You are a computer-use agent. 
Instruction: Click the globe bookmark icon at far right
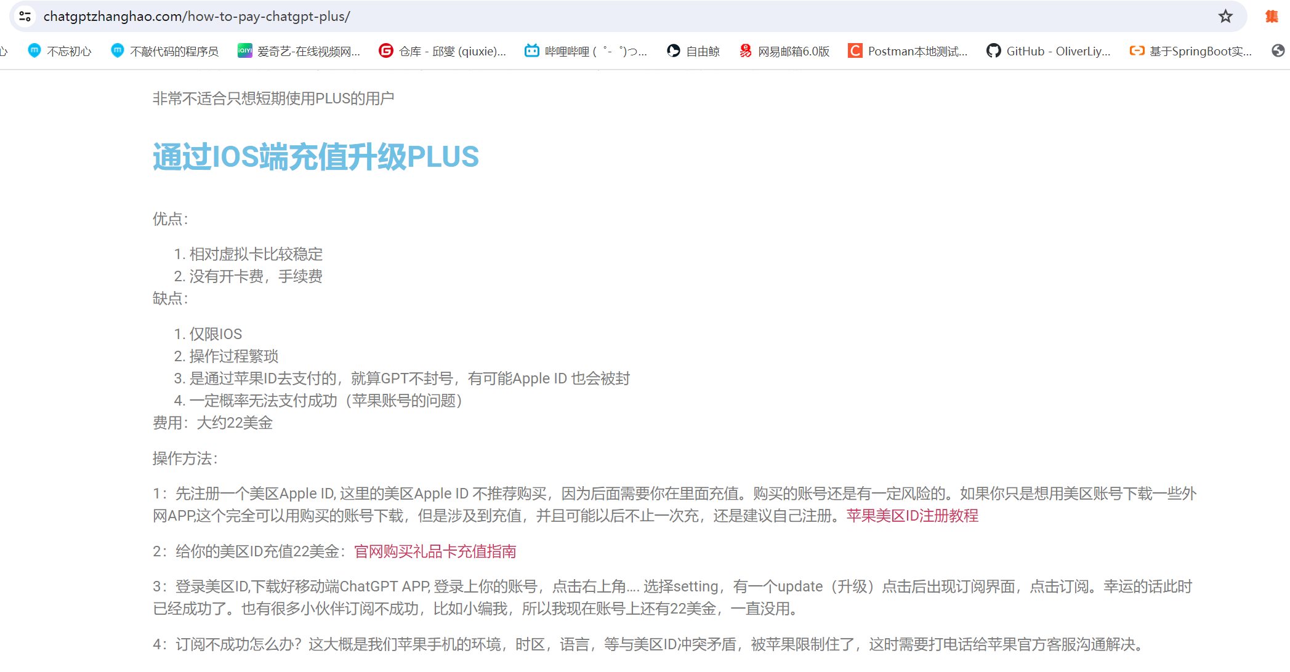[x=1278, y=51]
